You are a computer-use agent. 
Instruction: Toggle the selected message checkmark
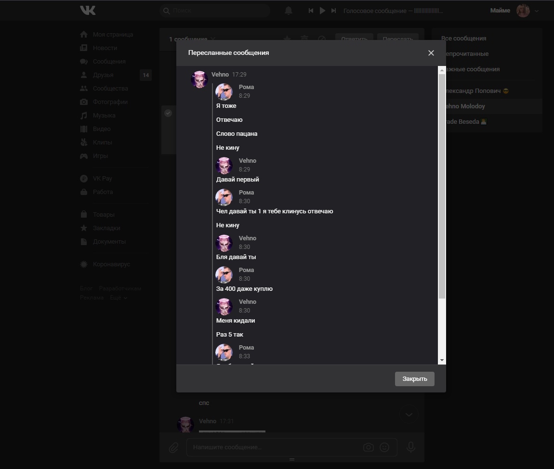(x=168, y=113)
